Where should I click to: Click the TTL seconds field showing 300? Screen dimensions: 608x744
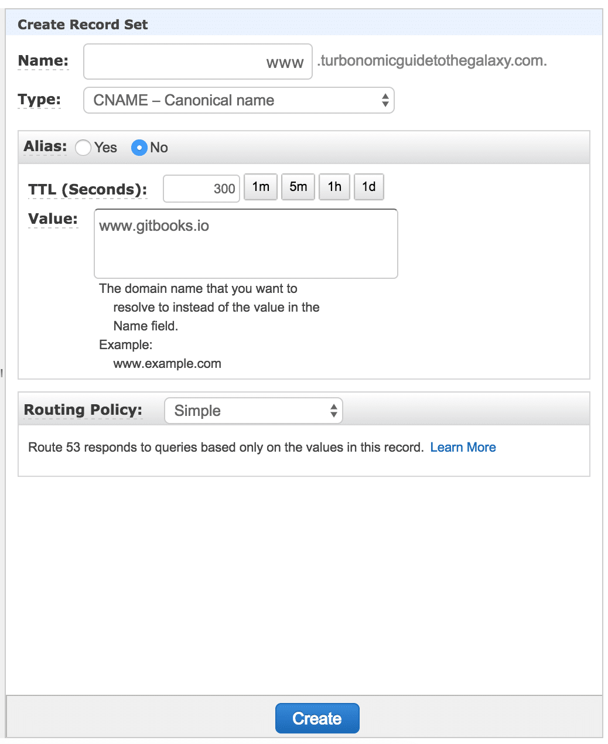click(x=201, y=189)
